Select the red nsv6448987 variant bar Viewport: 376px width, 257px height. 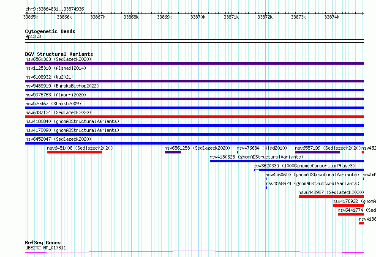coord(331,197)
